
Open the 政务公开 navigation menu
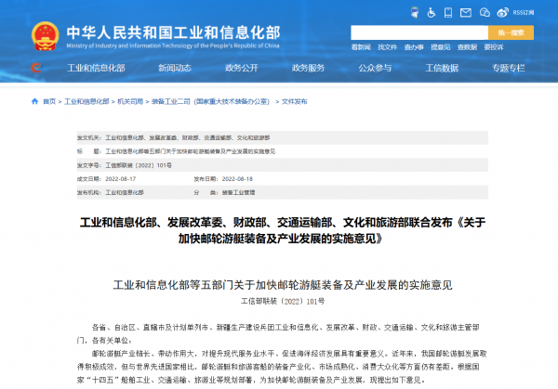[x=242, y=68]
